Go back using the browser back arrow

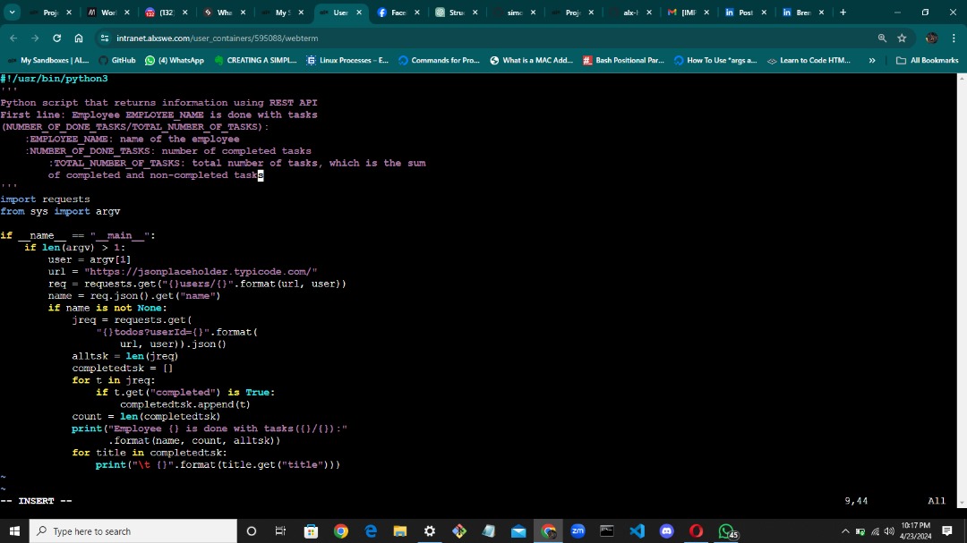click(x=13, y=38)
